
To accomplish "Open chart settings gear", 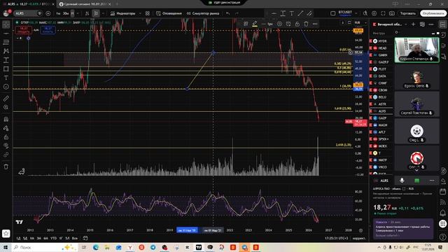I will (x=374, y=13).
